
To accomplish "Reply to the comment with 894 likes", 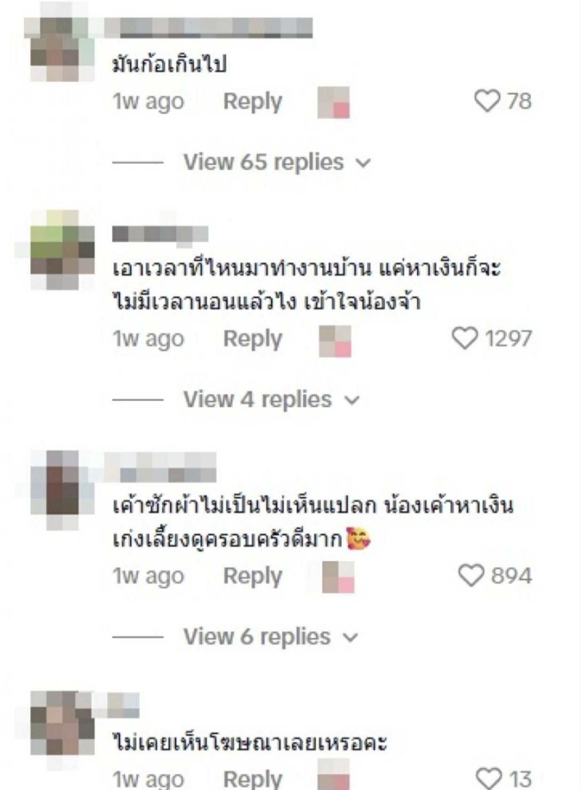I will (253, 576).
